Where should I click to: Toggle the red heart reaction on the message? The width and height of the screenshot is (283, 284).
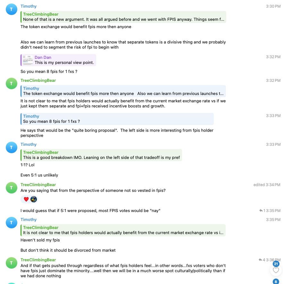click(x=26, y=199)
